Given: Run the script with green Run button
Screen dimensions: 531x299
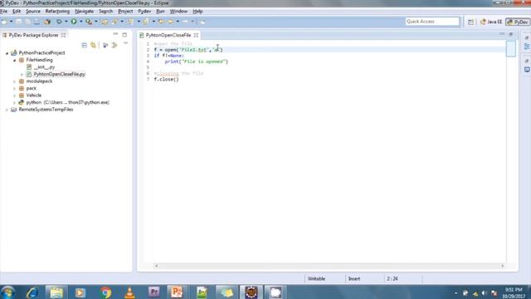Looking at the screenshot, I should 74,22.
